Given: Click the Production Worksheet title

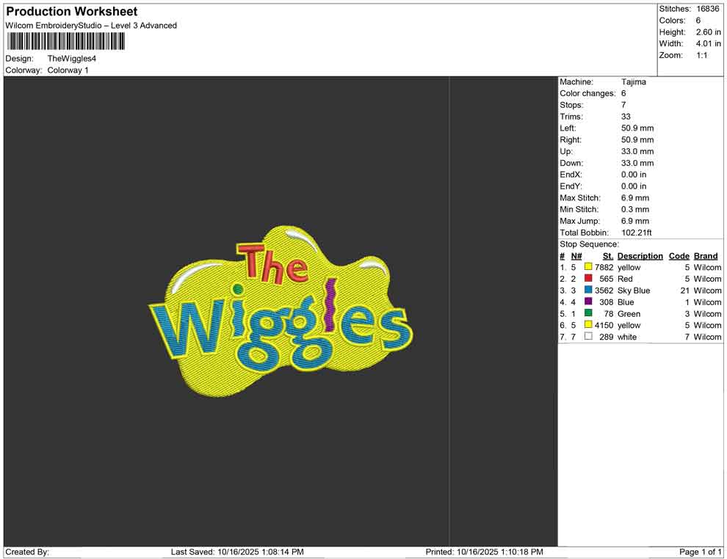Looking at the screenshot, I should 72,12.
